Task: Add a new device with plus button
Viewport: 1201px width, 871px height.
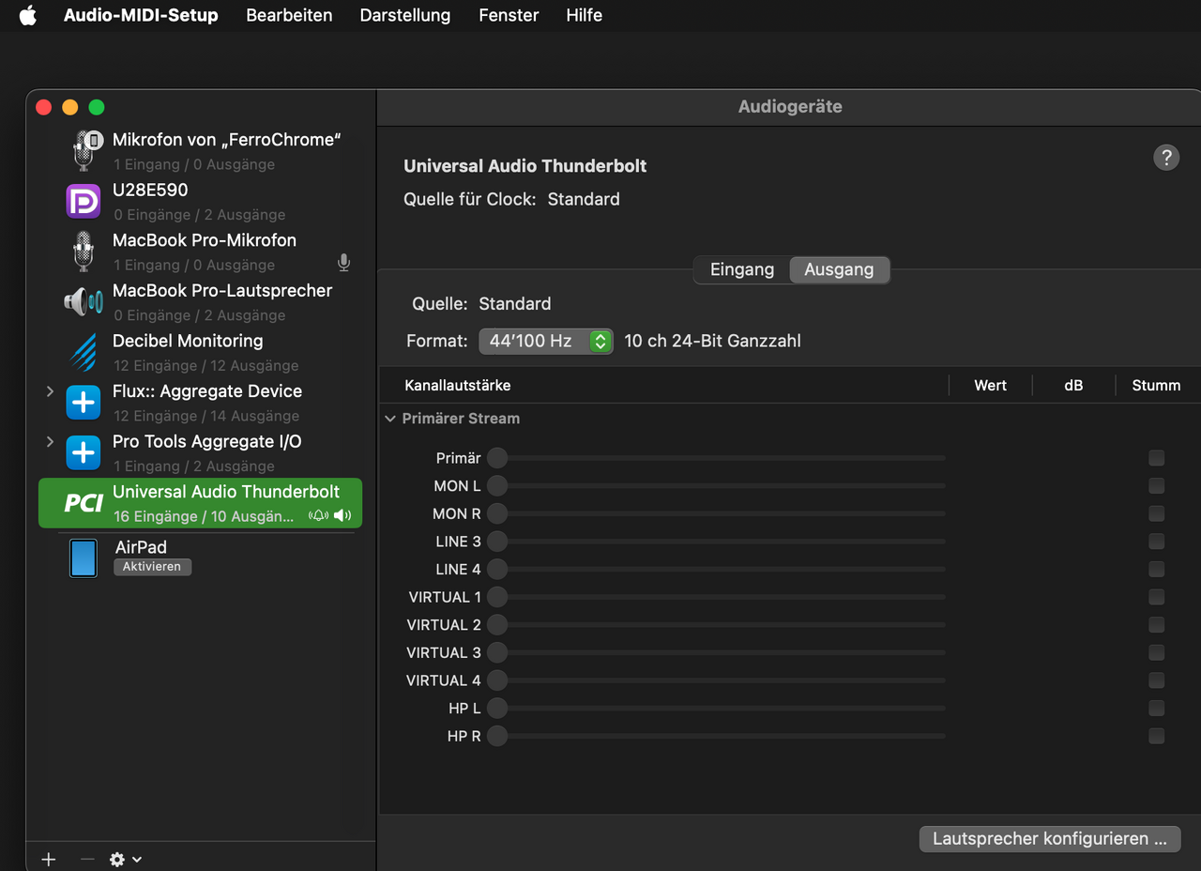Action: (x=49, y=859)
